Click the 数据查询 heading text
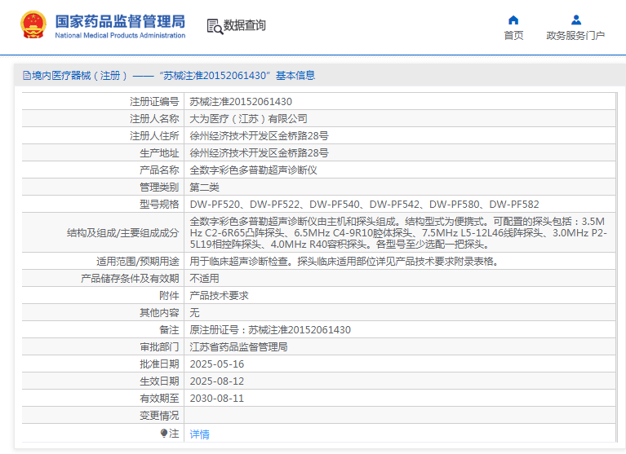626x454 pixels. (244, 26)
